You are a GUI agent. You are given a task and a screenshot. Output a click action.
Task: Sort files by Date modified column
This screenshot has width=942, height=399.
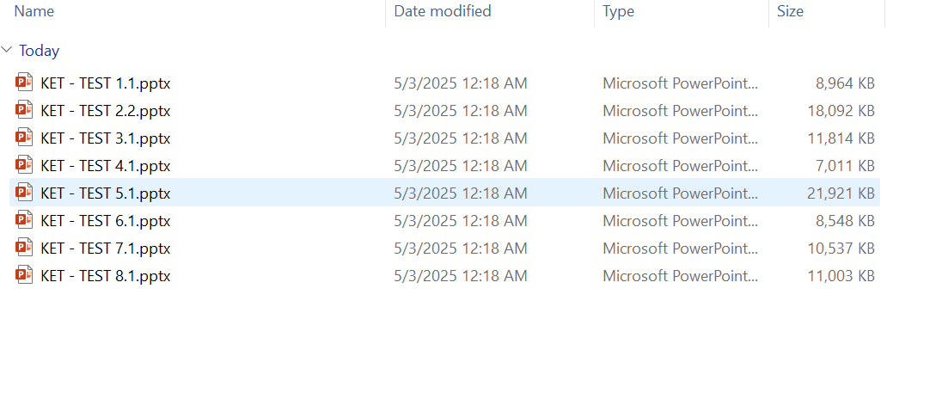pos(443,11)
